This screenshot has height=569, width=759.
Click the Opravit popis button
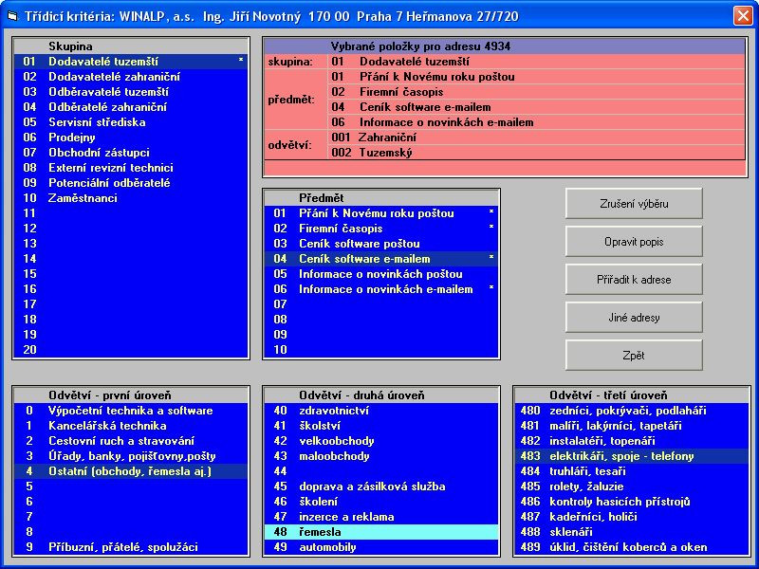(634, 242)
